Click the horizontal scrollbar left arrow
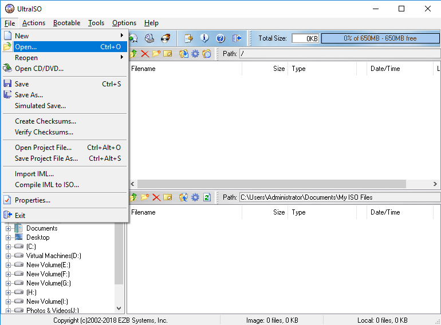The height and width of the screenshot is (325, 441). [x=133, y=184]
